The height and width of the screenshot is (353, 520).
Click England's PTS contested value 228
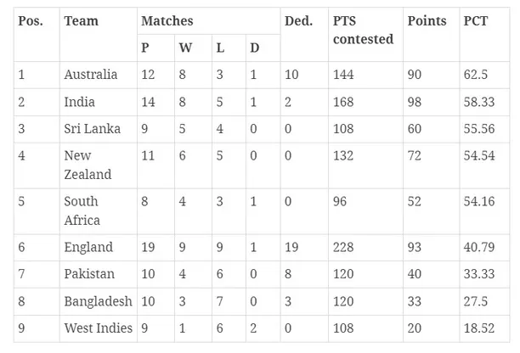pyautogui.click(x=345, y=247)
